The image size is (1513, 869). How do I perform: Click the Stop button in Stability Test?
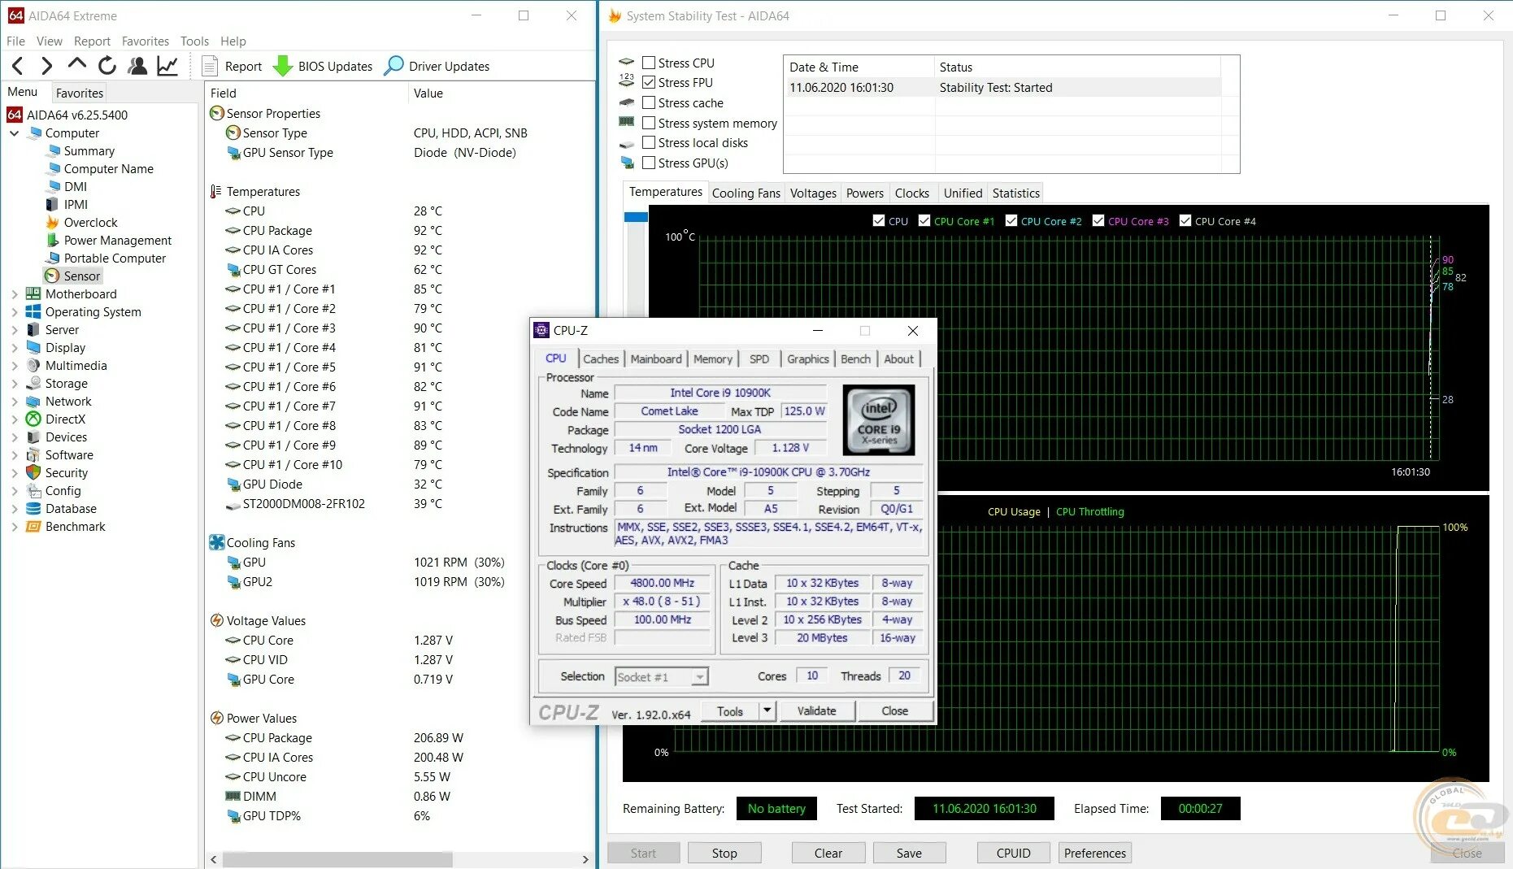tap(724, 853)
